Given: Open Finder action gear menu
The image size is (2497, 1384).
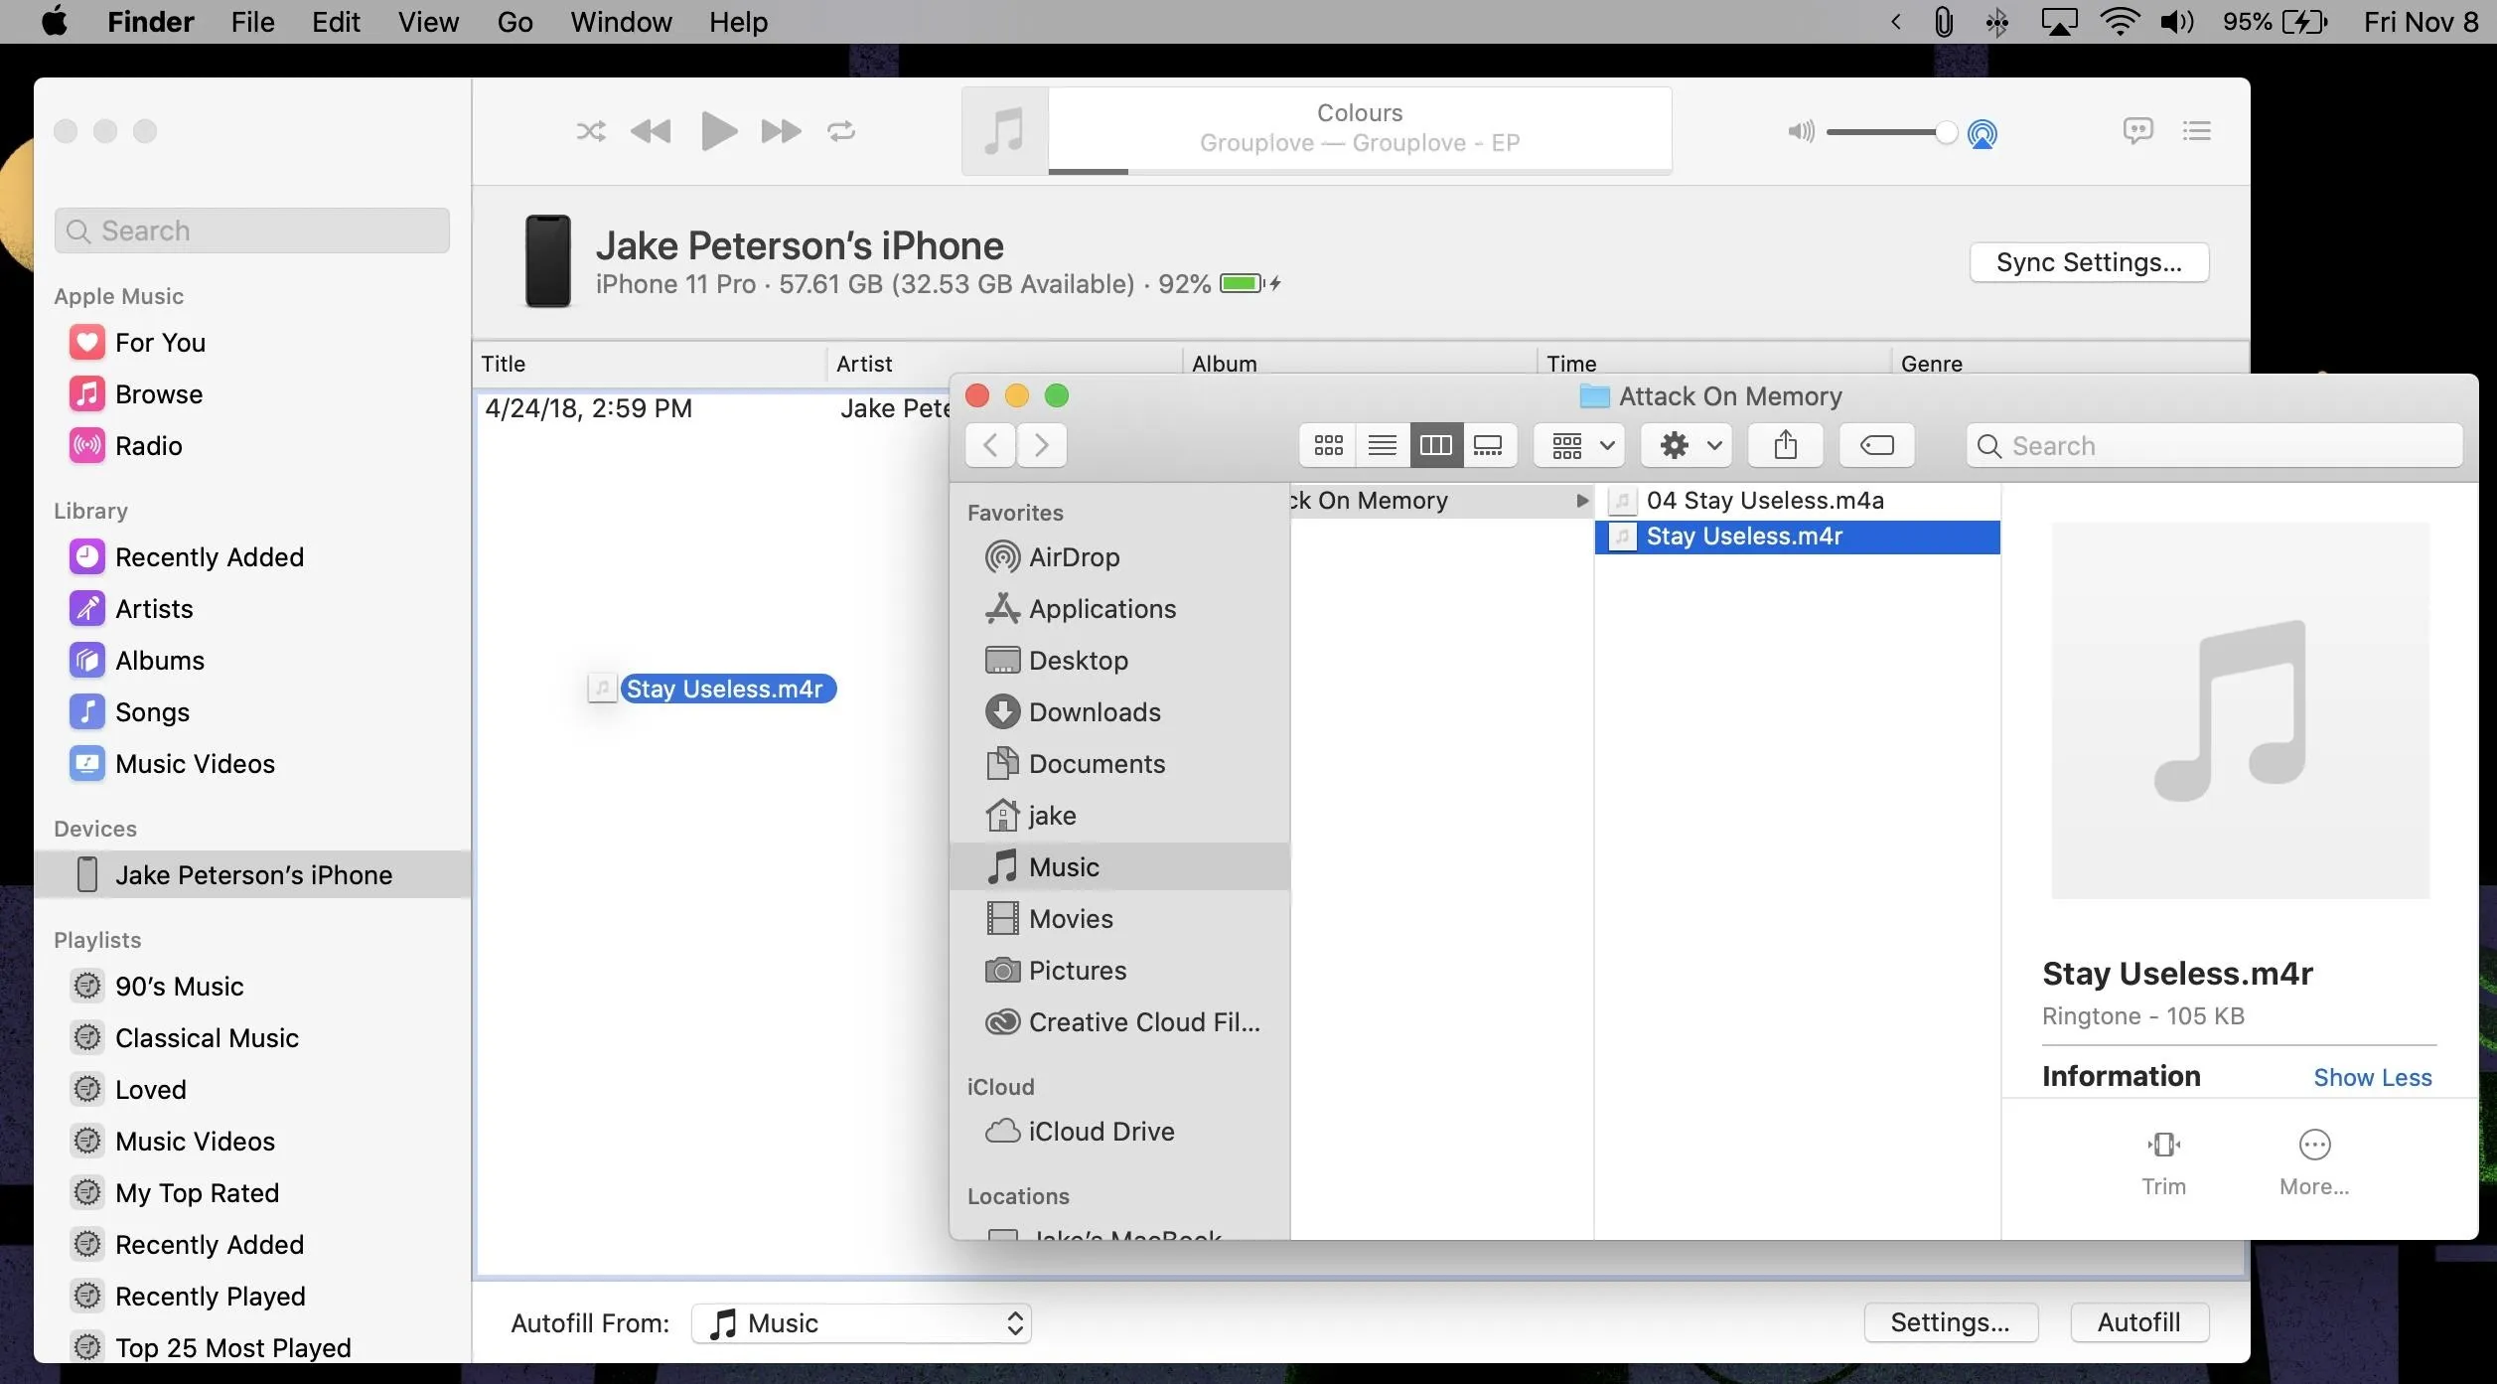Looking at the screenshot, I should [x=1687, y=445].
